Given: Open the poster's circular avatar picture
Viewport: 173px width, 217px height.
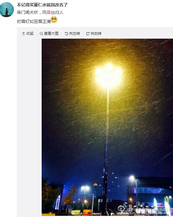Looking at the screenshot, I should coord(7,10).
